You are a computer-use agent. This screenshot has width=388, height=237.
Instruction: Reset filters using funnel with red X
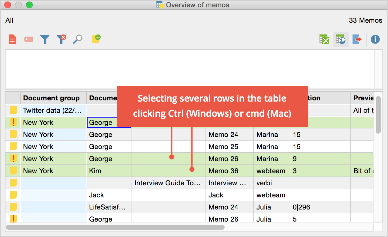[x=61, y=39]
